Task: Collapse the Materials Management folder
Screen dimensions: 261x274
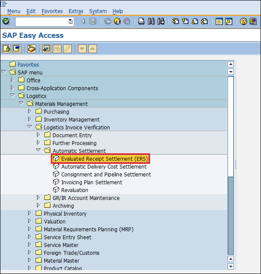Action: point(21,103)
